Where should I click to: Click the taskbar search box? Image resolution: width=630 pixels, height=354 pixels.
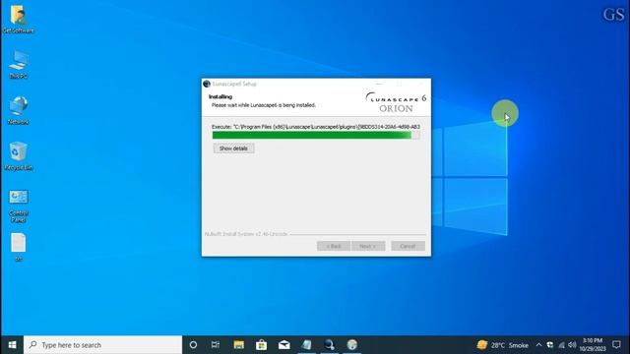[x=102, y=345]
